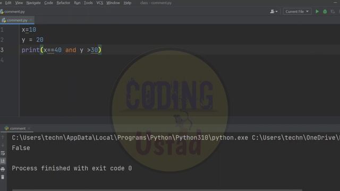
Task: Clear console output with the trash icon
Action: (x=3, y=177)
